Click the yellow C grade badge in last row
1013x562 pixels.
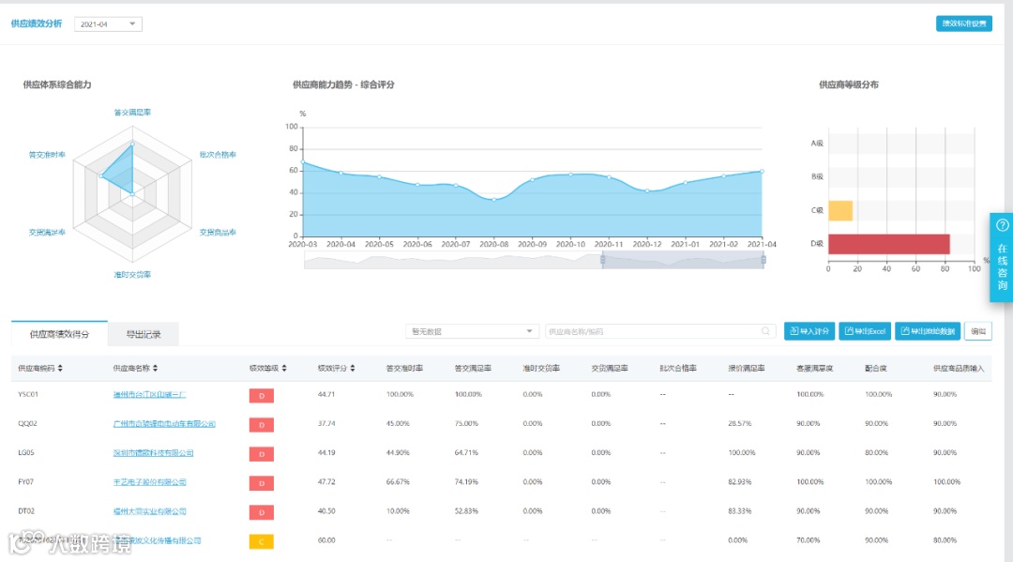(262, 541)
